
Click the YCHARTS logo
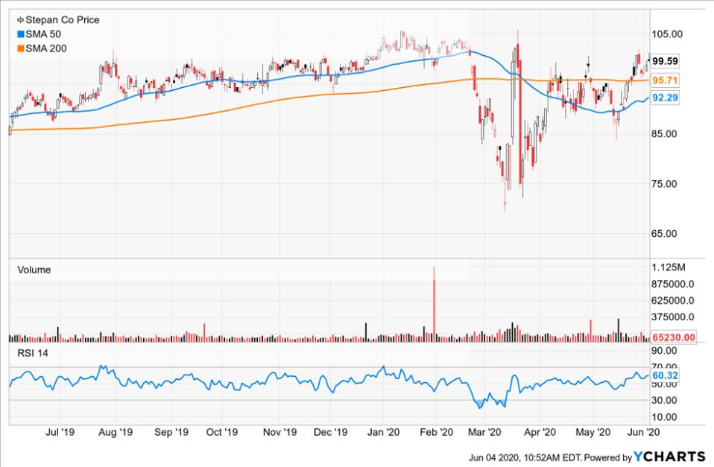(669, 457)
